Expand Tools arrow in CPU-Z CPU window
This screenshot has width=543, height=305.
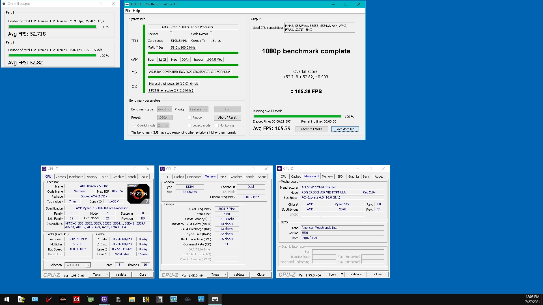point(107,274)
